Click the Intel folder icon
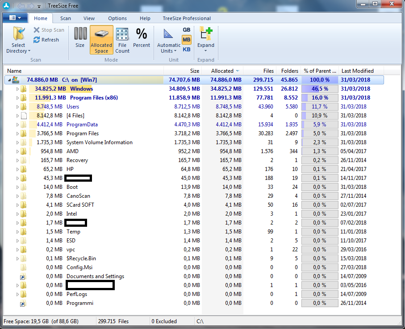The image size is (405, 329). click(x=24, y=214)
